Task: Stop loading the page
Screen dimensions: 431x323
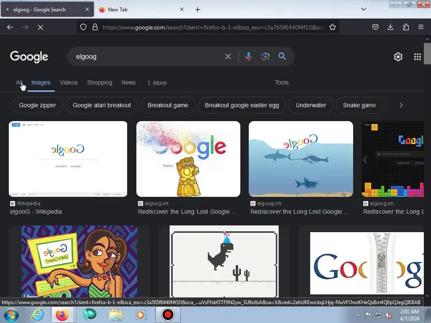Action: (x=40, y=27)
